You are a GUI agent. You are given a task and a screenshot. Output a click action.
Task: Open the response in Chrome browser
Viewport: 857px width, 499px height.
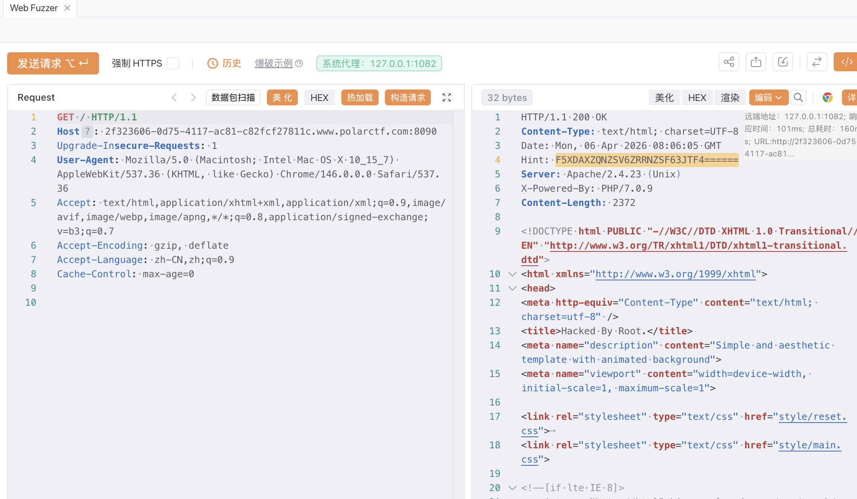point(827,97)
